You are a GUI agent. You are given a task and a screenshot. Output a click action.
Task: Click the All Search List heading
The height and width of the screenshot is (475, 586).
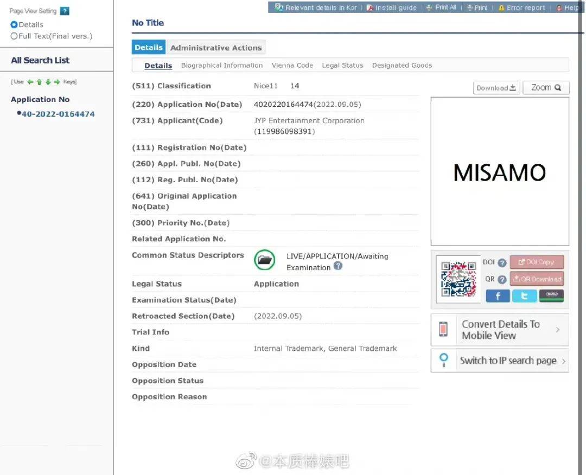(40, 60)
